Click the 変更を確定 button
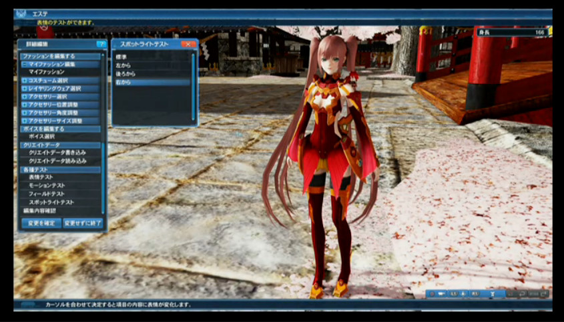Viewport: 564px width, 322px height. 41,223
